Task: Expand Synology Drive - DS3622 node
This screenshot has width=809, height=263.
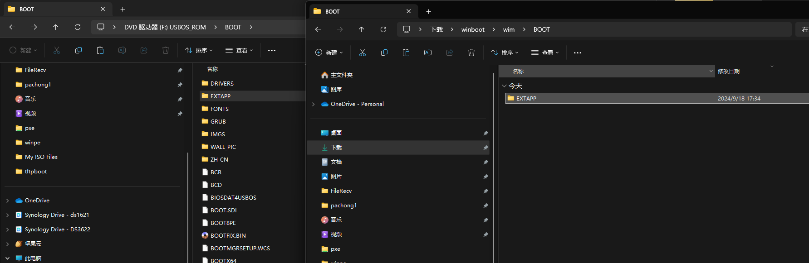Action: click(x=8, y=230)
